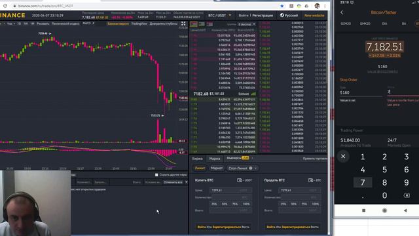The width and height of the screenshot is (419, 236).
Task: Tap digit 7 on the phone keypad
Action: [x=363, y=182]
